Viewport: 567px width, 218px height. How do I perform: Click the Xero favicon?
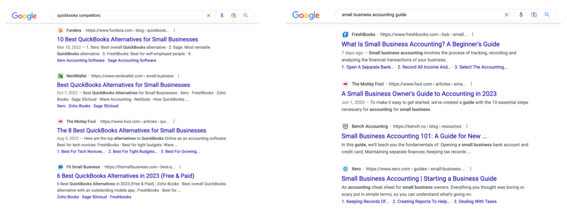point(345,169)
